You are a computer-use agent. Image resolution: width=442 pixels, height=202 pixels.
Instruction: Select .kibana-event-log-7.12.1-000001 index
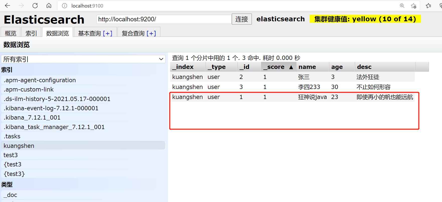click(83, 108)
